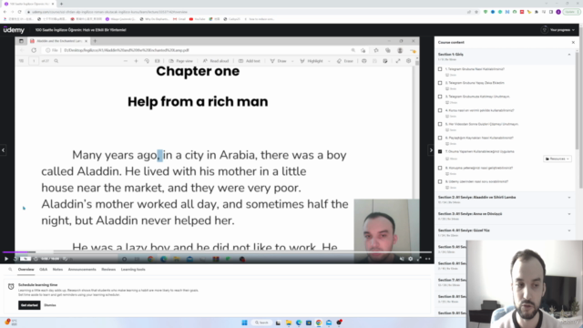Click the trophy progress icon
Viewport: 583px width, 328px height.
(x=545, y=30)
